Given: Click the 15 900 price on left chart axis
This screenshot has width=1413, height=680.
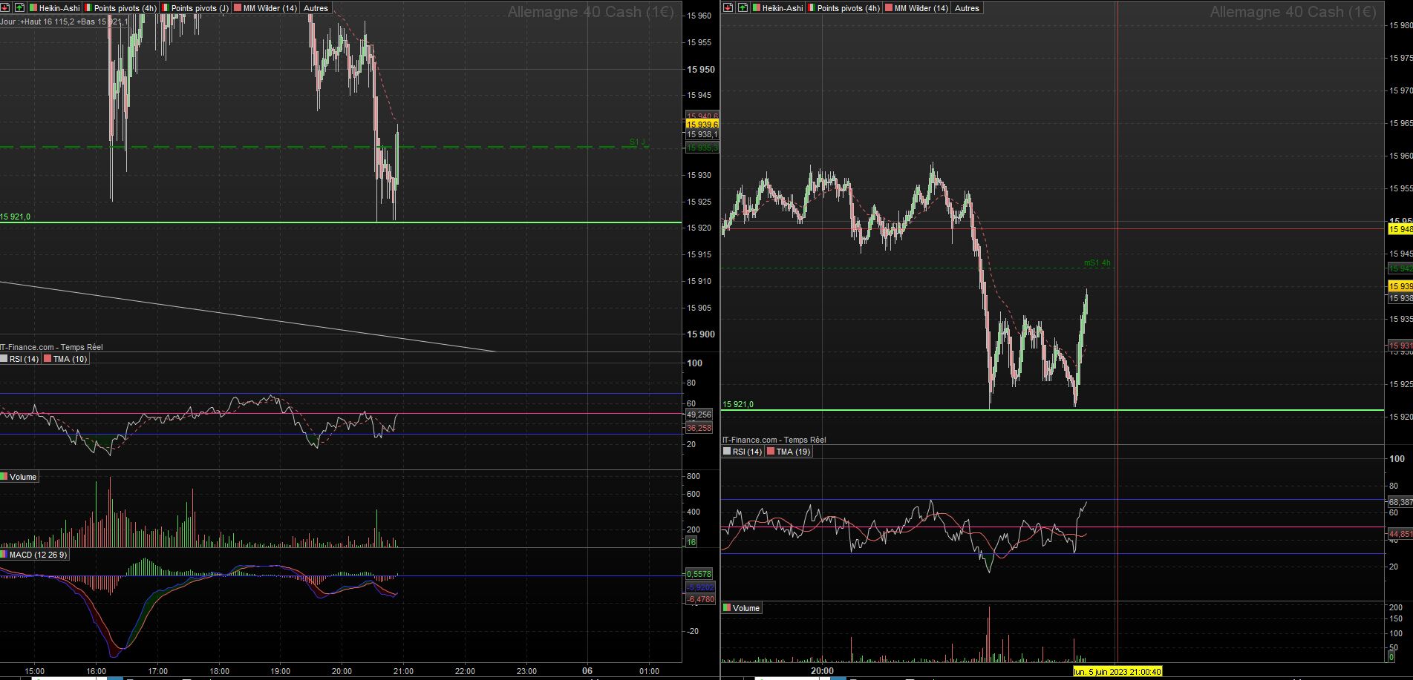Looking at the screenshot, I should point(701,334).
